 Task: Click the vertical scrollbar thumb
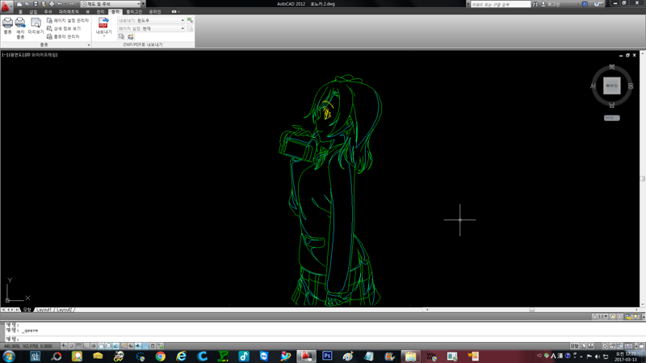[x=642, y=178]
